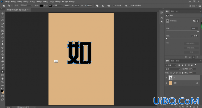Toggle Align Edges checkbox
Image resolution: width=202 pixels, height=108 pixels.
[x=113, y=6]
